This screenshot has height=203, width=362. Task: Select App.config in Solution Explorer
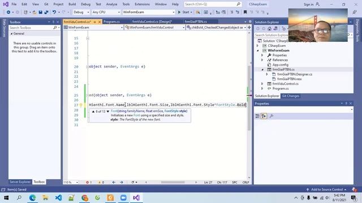coord(281,65)
